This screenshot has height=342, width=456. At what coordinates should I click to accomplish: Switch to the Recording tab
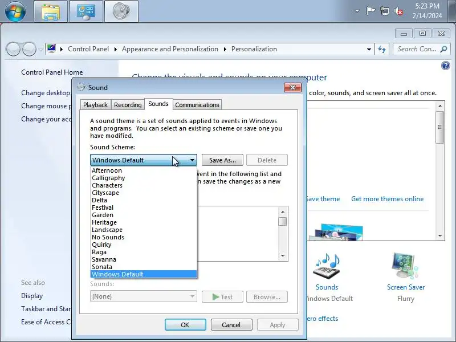[x=128, y=105]
